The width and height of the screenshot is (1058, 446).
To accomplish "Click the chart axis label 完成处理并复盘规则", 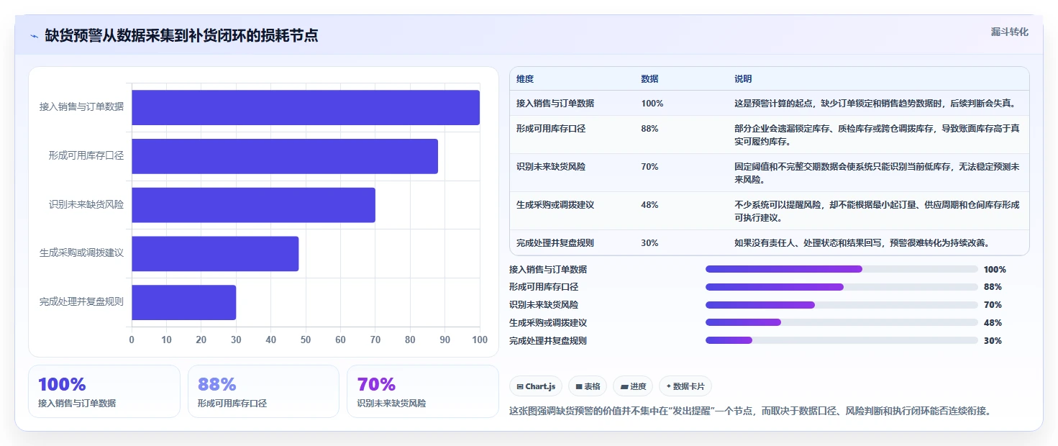I will pos(81,302).
